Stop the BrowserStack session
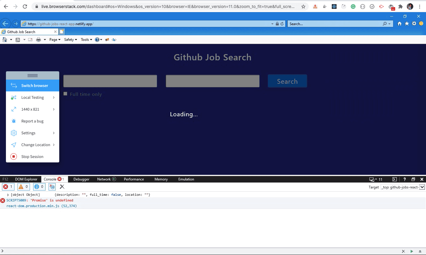The image size is (426, 255). 32,156
